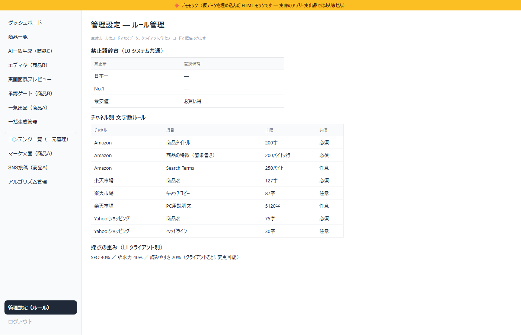Click 楽天市場 in the キャッチコピー row
The width and height of the screenshot is (521, 335).
click(104, 193)
